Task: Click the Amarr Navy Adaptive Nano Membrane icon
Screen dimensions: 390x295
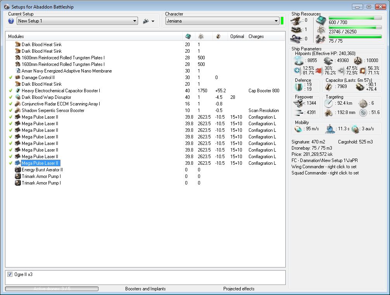Action: pos(18,71)
